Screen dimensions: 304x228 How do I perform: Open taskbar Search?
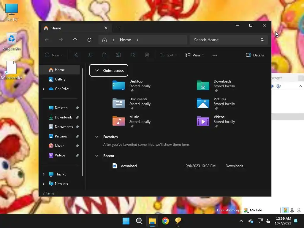tap(139, 221)
